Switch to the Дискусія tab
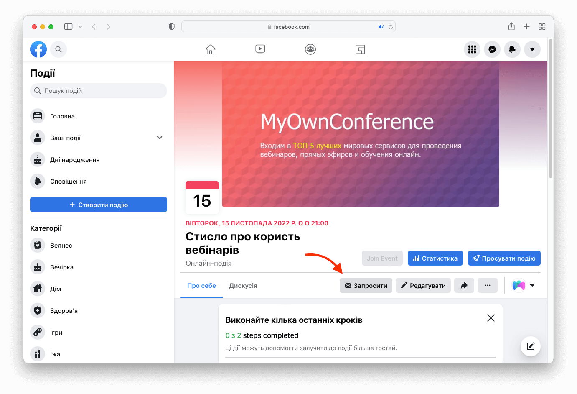The width and height of the screenshot is (577, 394). tap(243, 286)
